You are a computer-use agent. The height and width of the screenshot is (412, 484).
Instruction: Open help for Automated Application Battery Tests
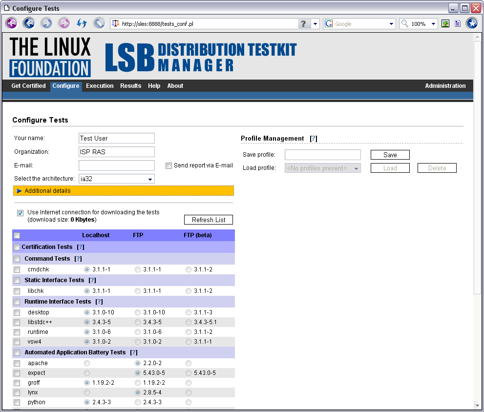134,352
